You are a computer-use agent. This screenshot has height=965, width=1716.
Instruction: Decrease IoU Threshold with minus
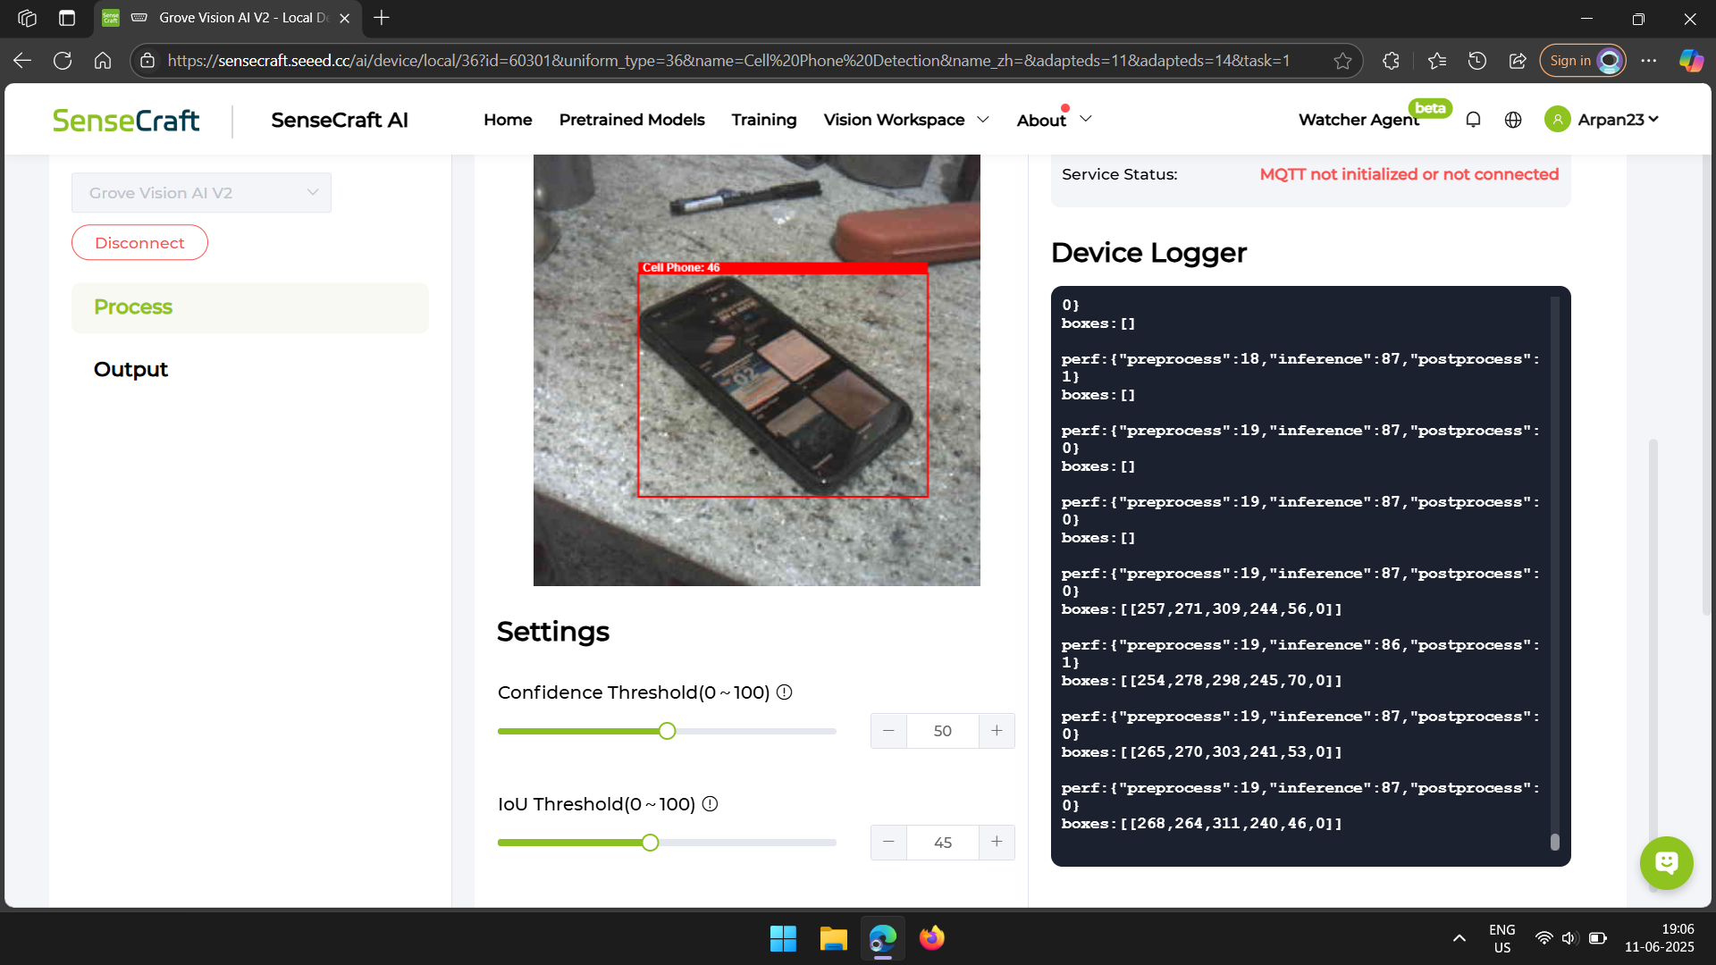click(x=888, y=843)
